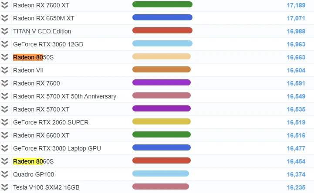The height and width of the screenshot is (193, 314).
Task: Click the chevron beside Radeon 8050S
Action: point(5,57)
